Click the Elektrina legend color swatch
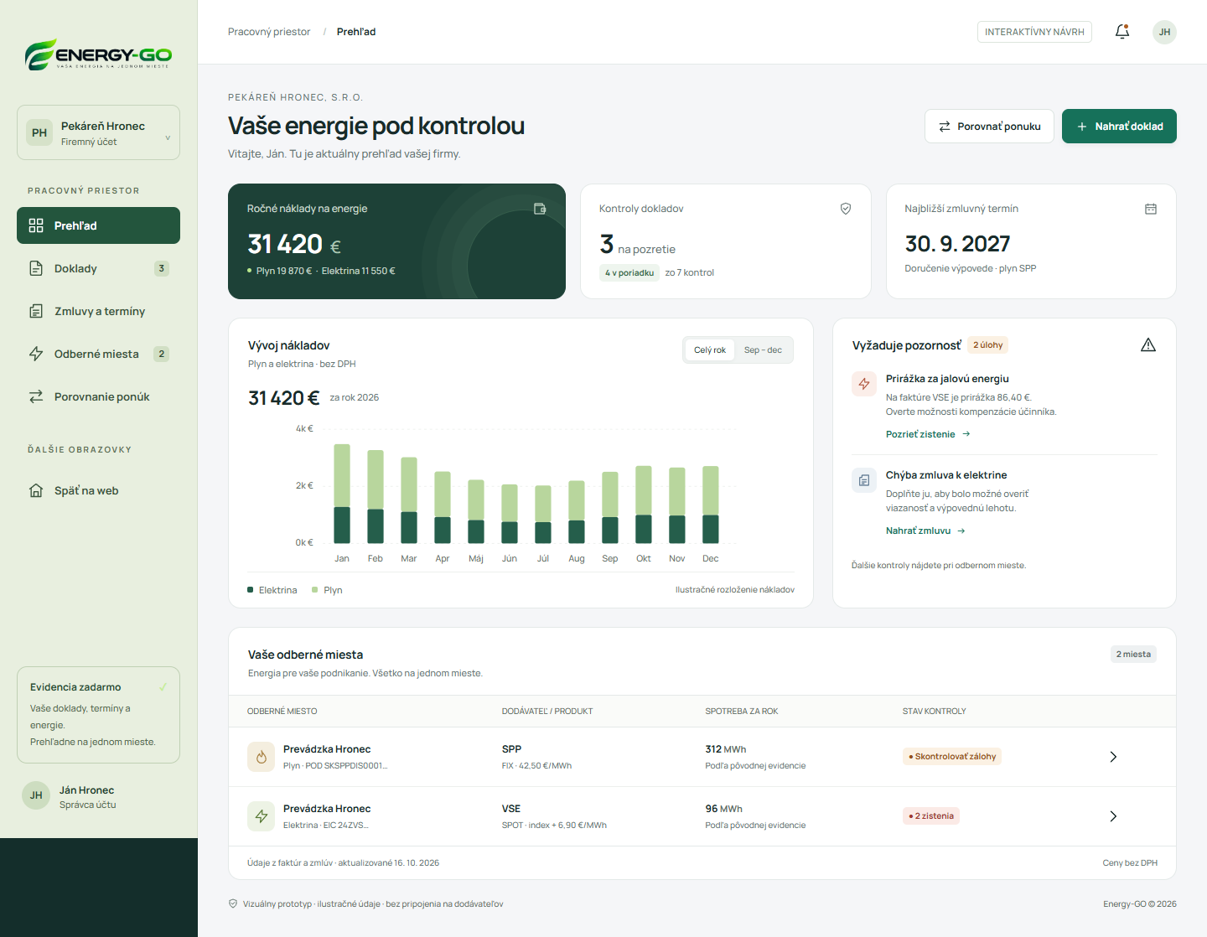The height and width of the screenshot is (937, 1207). tap(251, 590)
